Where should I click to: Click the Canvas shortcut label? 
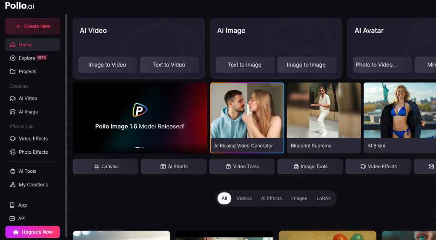tap(109, 167)
